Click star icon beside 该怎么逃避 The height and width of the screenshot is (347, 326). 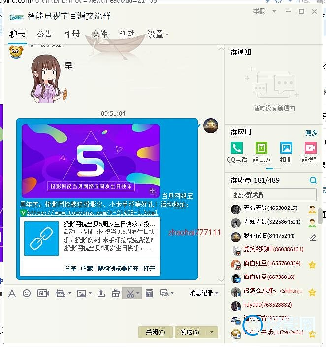click(312, 292)
